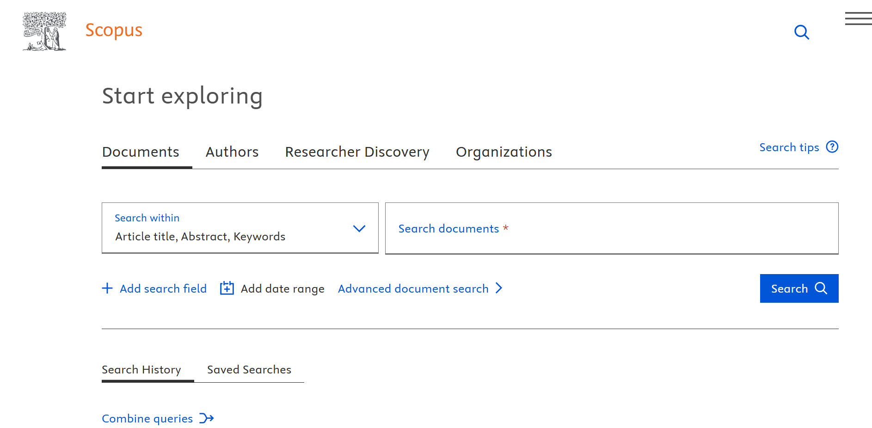Click the Scopus brand name
Image resolution: width=872 pixels, height=428 pixels.
point(114,30)
